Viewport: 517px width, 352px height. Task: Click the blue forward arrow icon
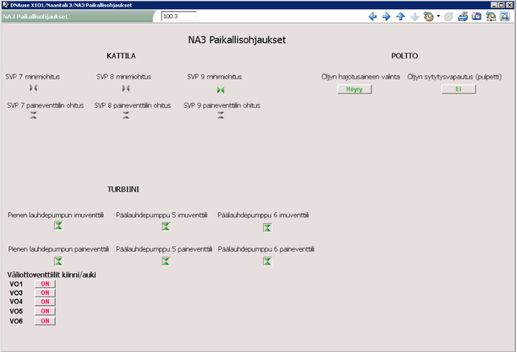[386, 17]
